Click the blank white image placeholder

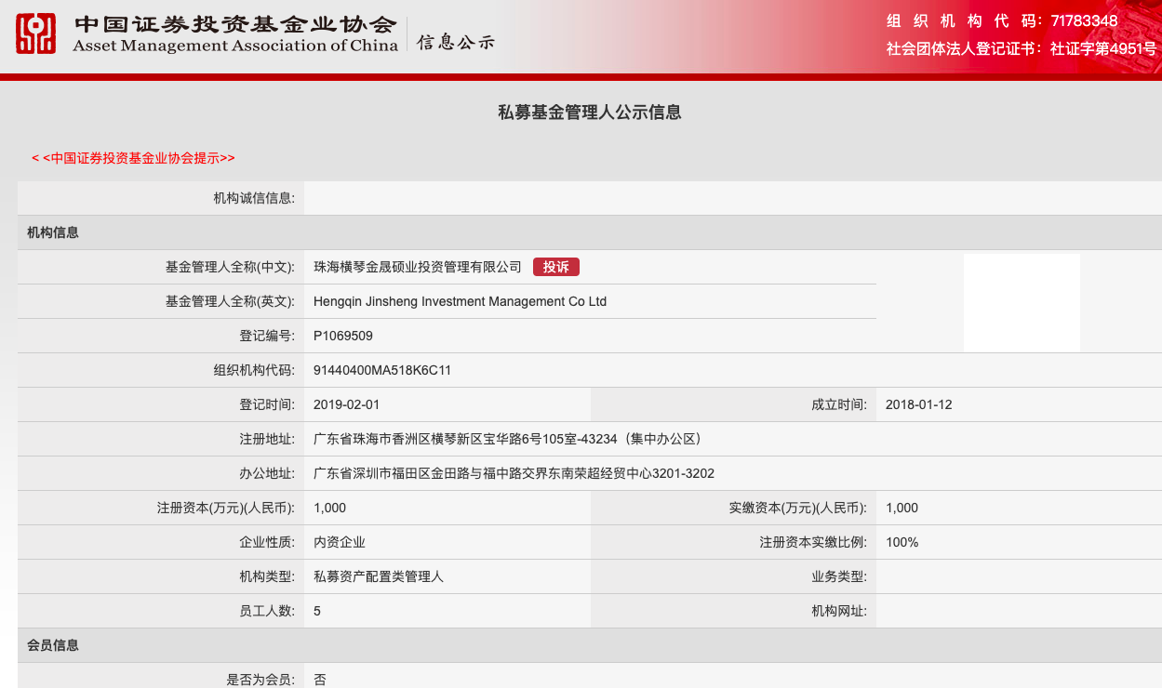[1021, 303]
